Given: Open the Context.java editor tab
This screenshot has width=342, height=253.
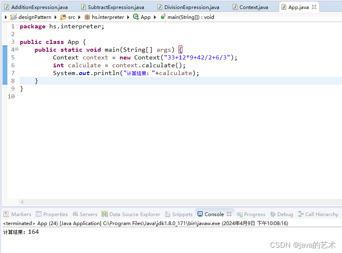Looking at the screenshot, I should coord(251,7).
